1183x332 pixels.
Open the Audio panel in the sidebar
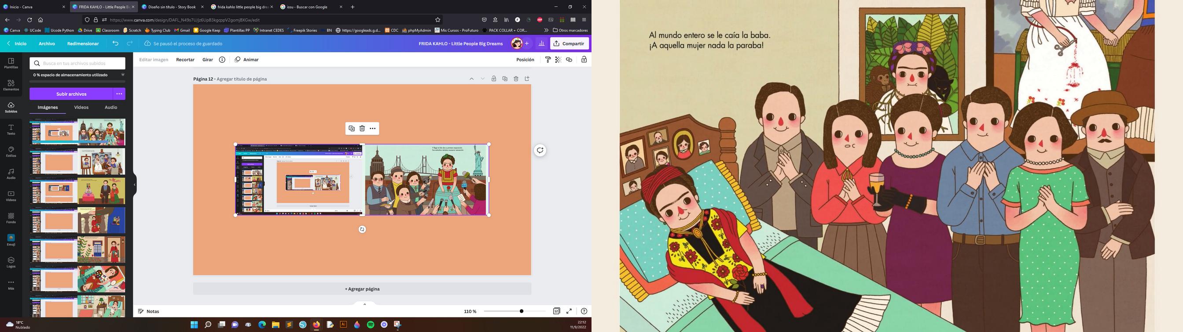click(11, 174)
